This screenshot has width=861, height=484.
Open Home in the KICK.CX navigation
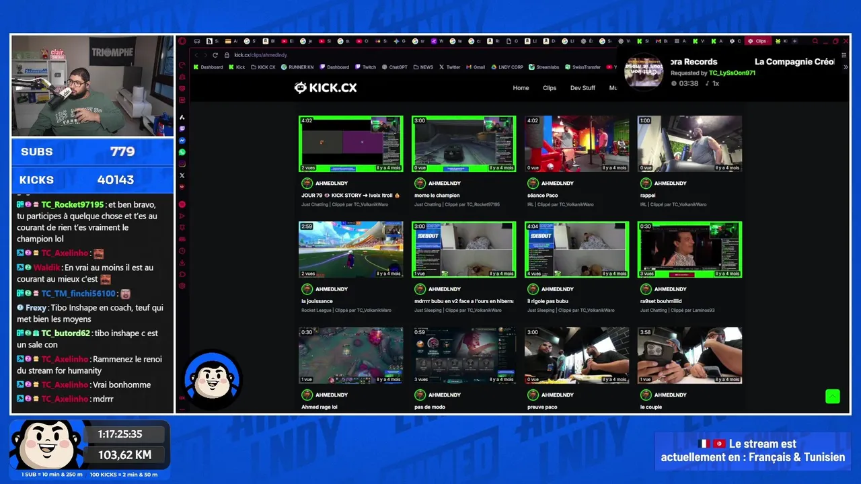521,88
